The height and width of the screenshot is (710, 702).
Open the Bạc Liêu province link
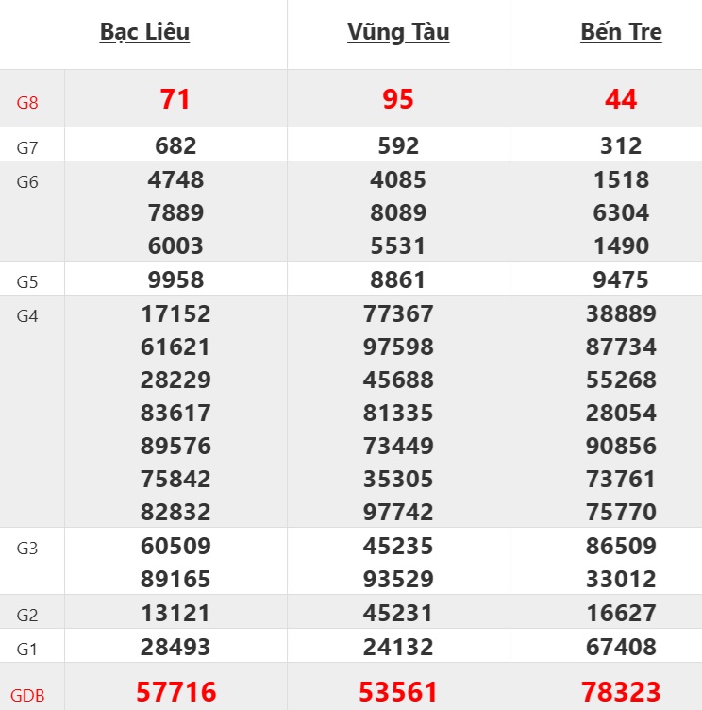click(x=144, y=32)
